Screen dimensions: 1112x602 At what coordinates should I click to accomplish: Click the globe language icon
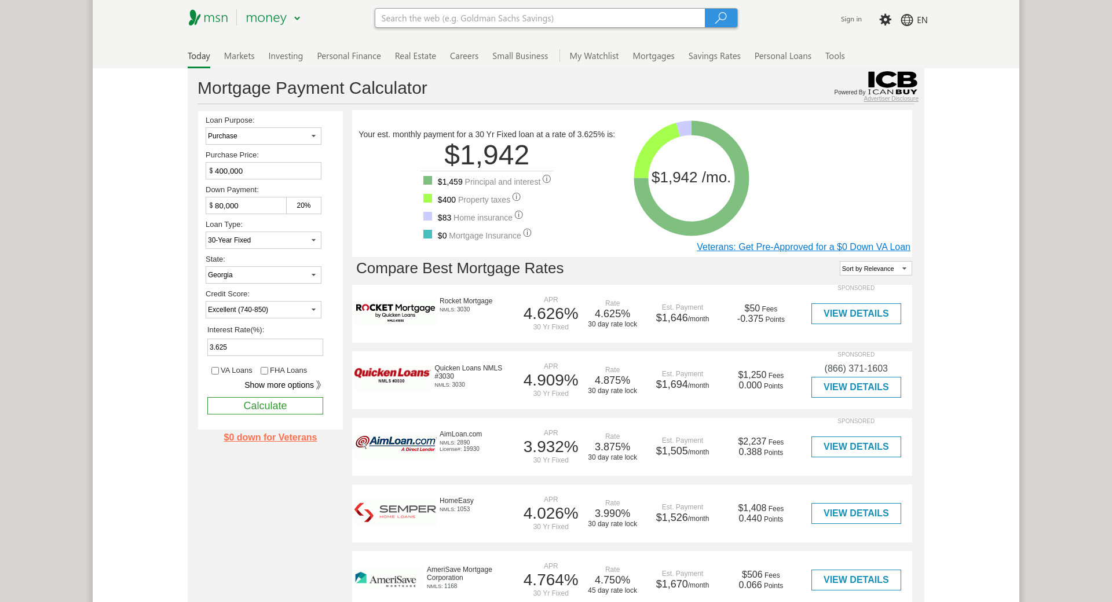(x=906, y=20)
